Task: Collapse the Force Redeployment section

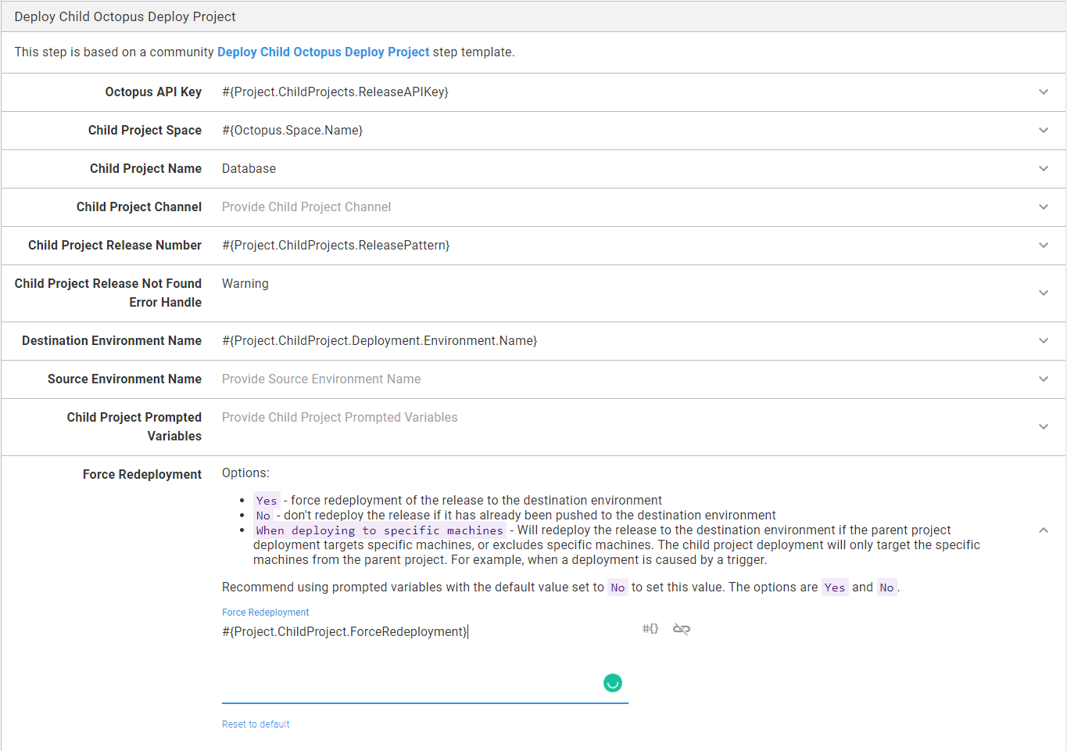Action: point(1044,530)
